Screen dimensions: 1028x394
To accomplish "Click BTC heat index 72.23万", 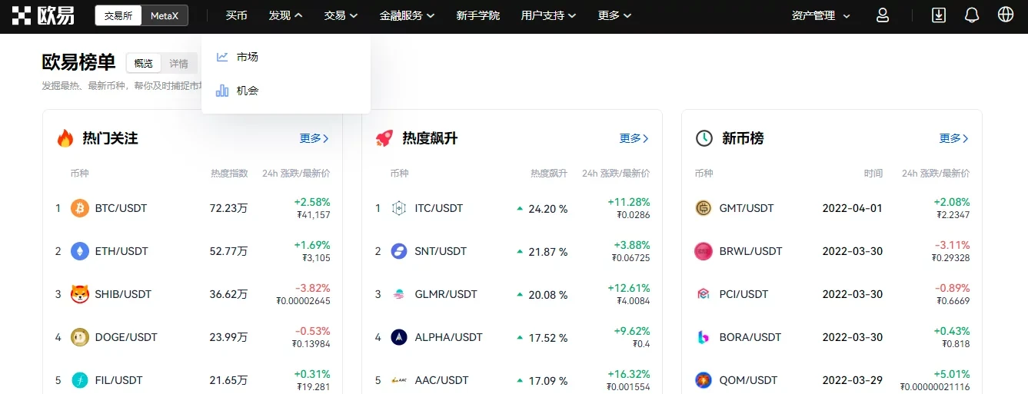I will [228, 208].
